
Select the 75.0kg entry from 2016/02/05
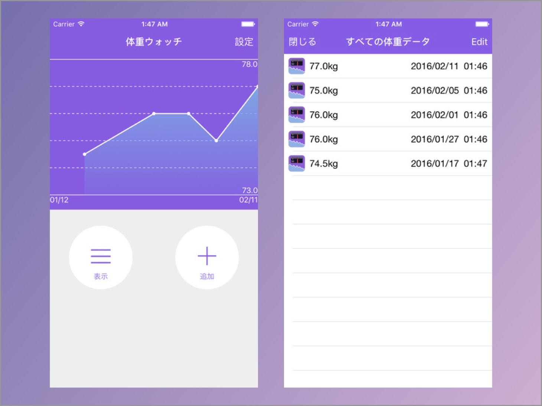388,90
